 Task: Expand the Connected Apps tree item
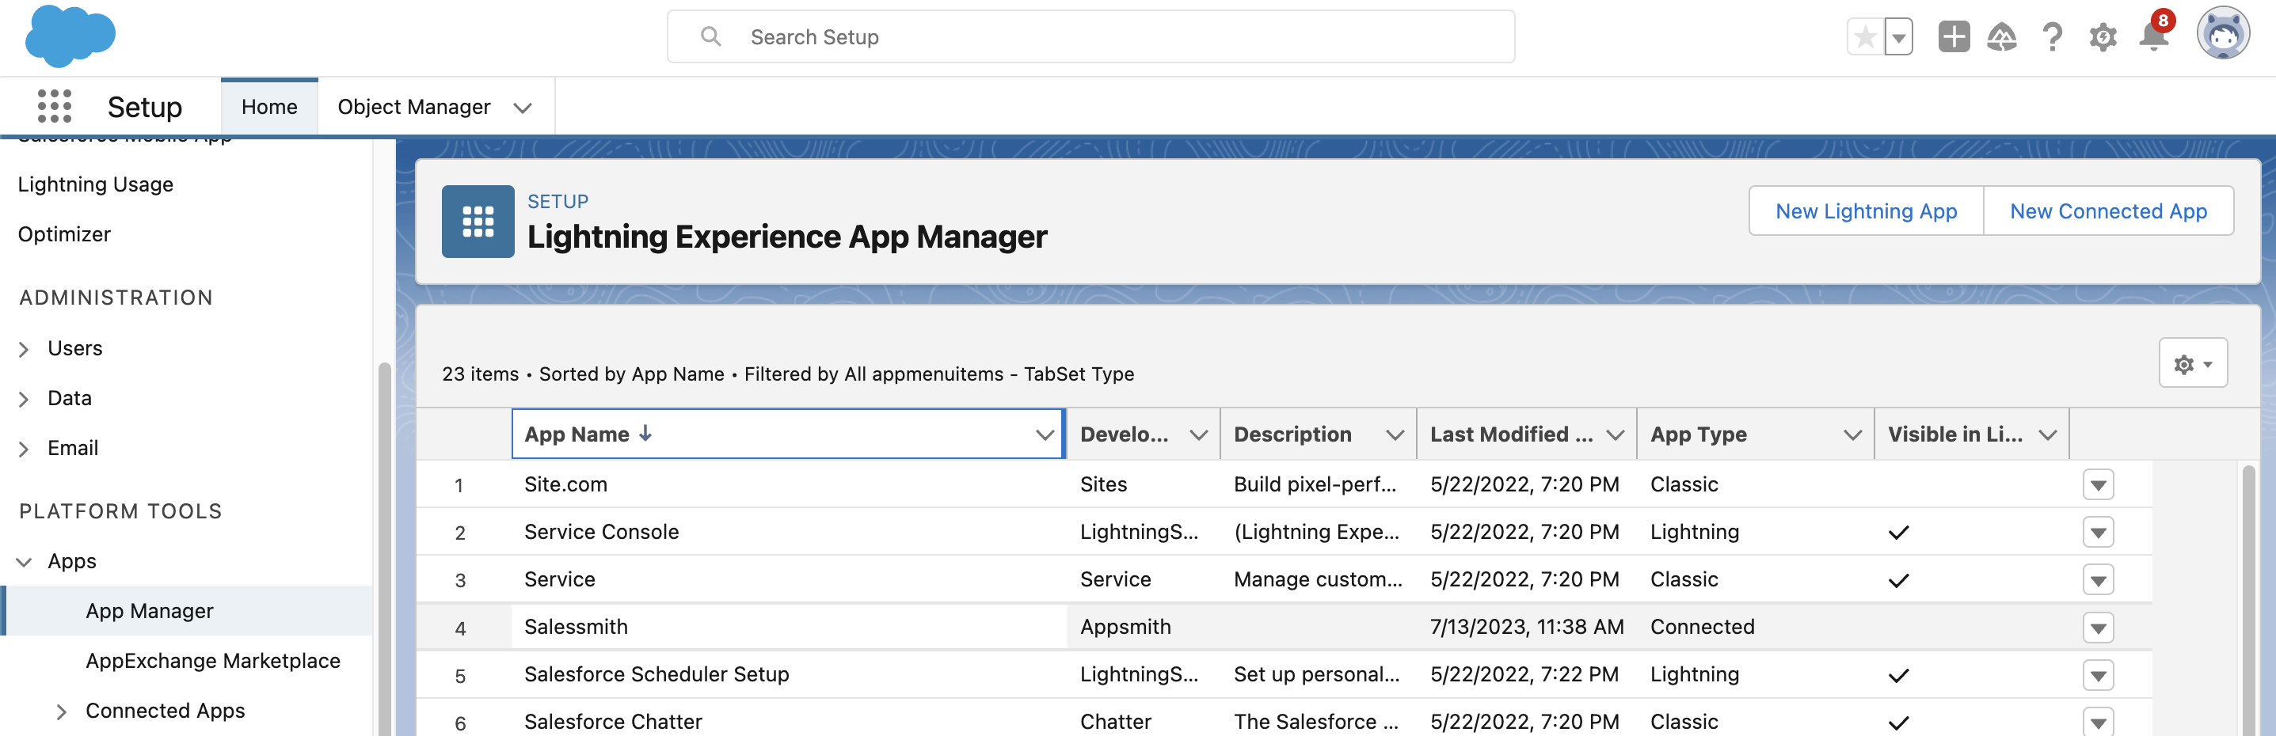(x=61, y=711)
